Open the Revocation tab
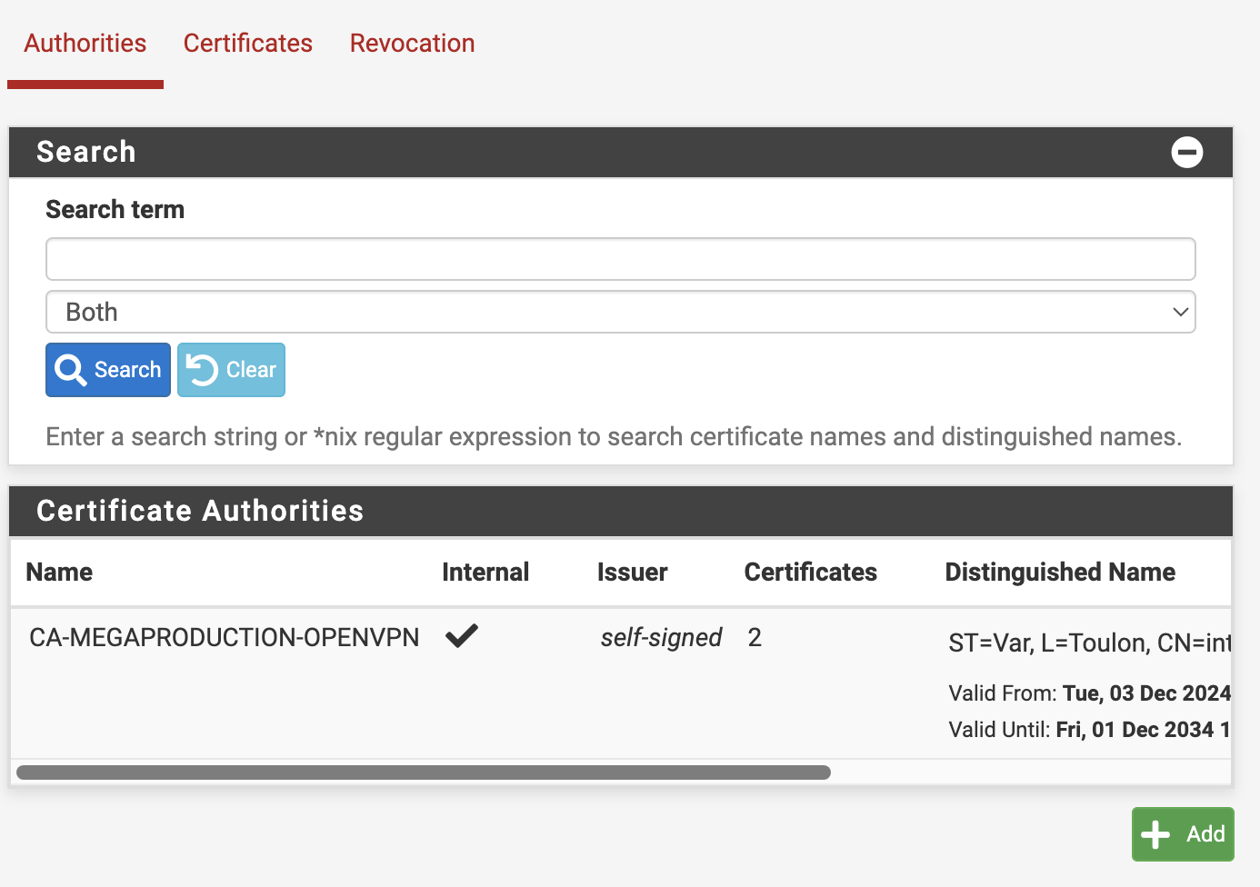 pyautogui.click(x=412, y=44)
